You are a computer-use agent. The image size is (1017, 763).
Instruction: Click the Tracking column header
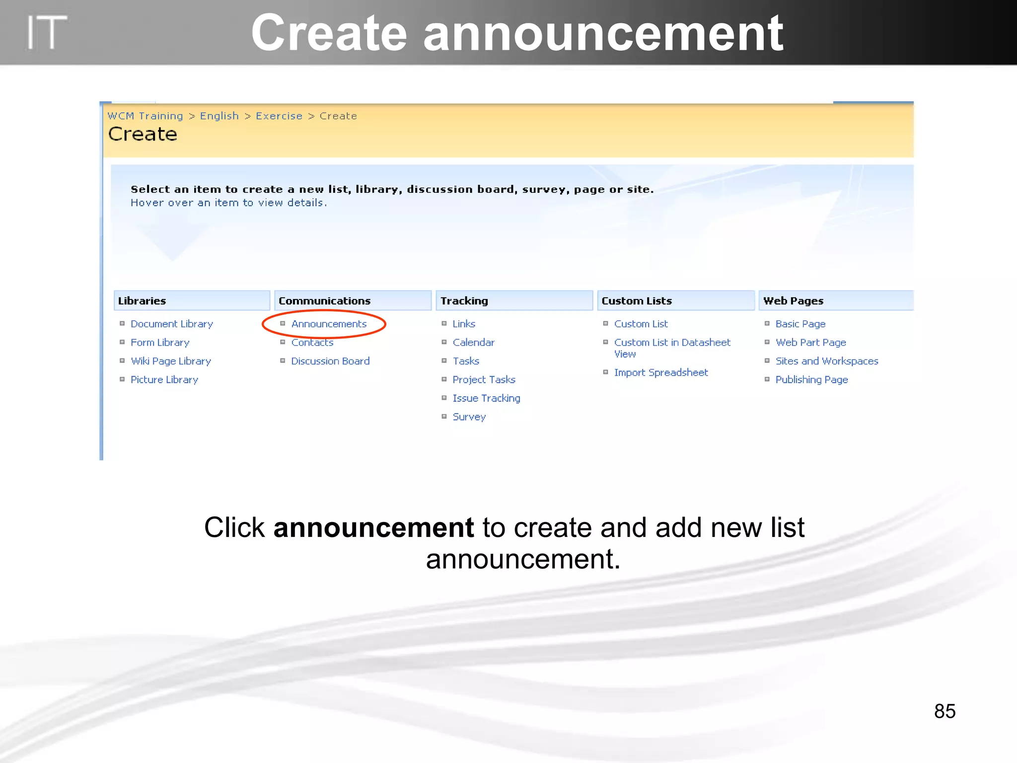pos(514,301)
